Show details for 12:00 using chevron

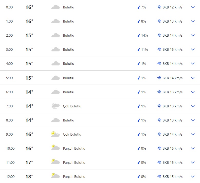point(193,177)
